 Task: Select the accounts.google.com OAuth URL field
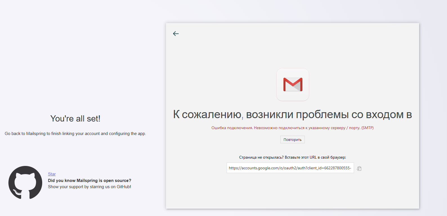pos(290,168)
